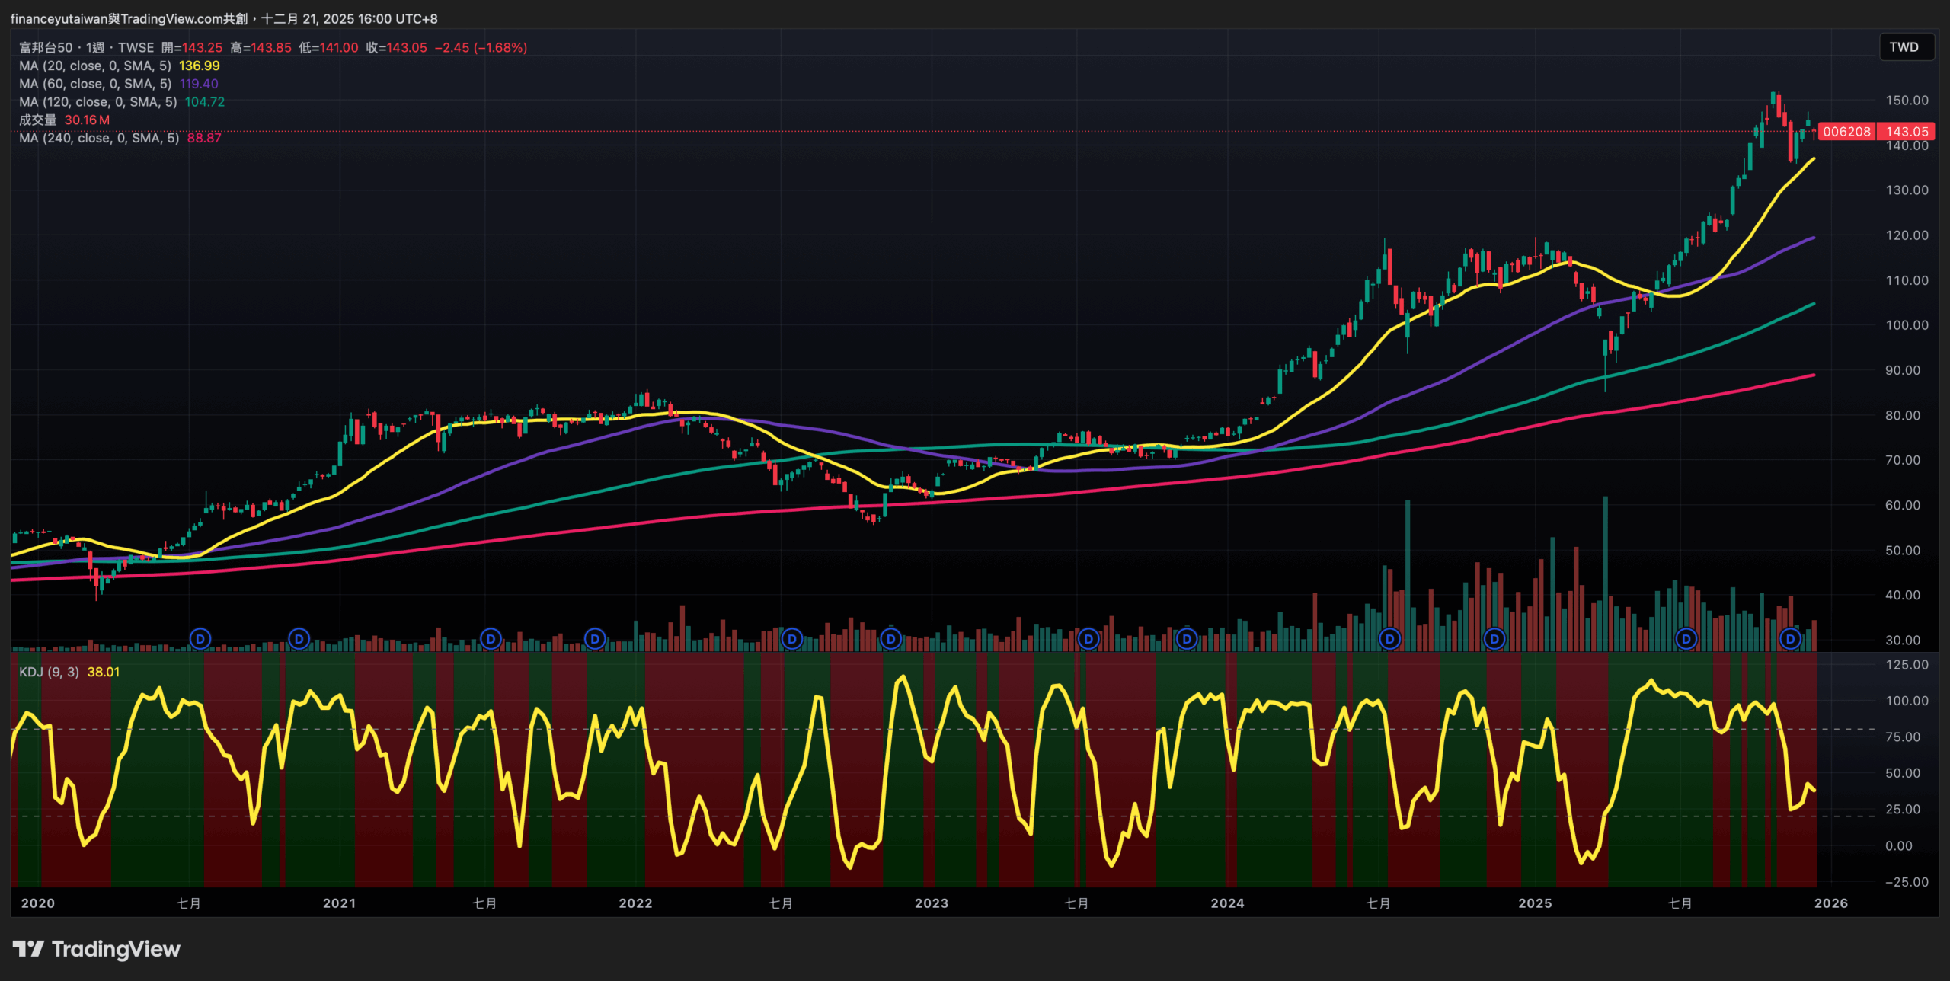
Task: Click the red 143.05 current price label
Action: (1907, 132)
